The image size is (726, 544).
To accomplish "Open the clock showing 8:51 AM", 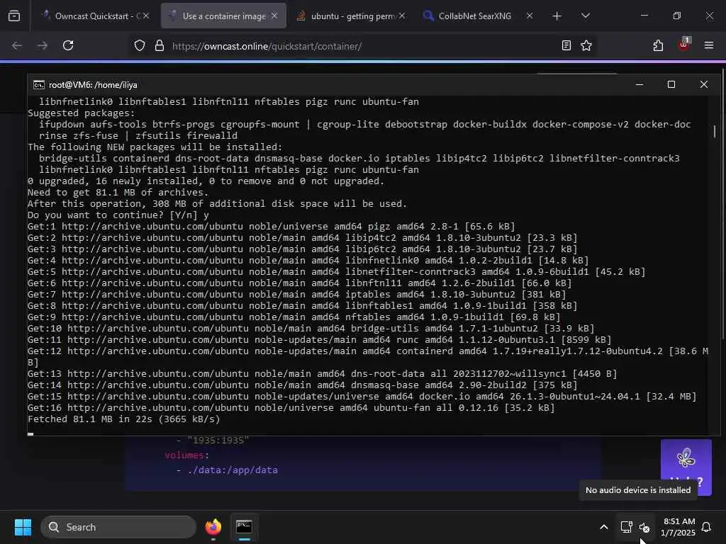I will pos(678,527).
